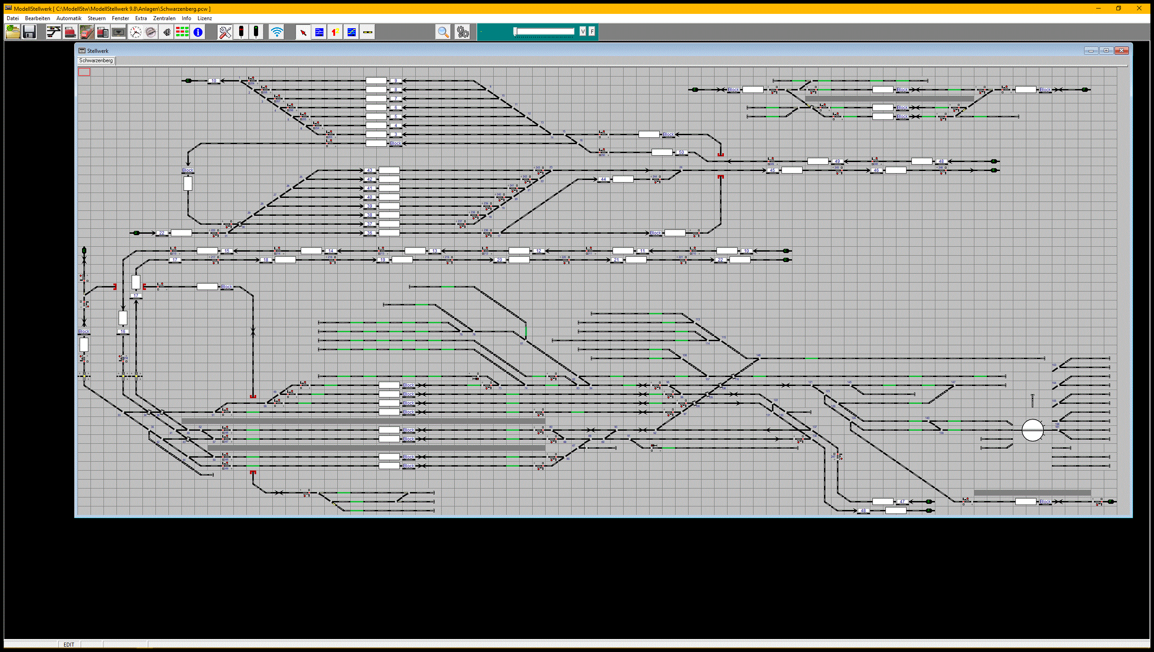Click the blue info circle icon
This screenshot has height=652, width=1154.
(x=198, y=32)
